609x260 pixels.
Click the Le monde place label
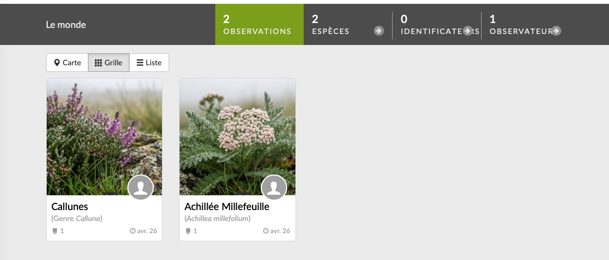(x=66, y=25)
